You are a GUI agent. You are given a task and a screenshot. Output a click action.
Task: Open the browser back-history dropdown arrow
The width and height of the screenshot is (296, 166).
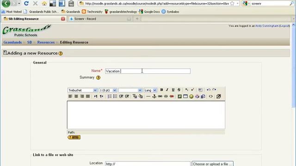(19, 3)
